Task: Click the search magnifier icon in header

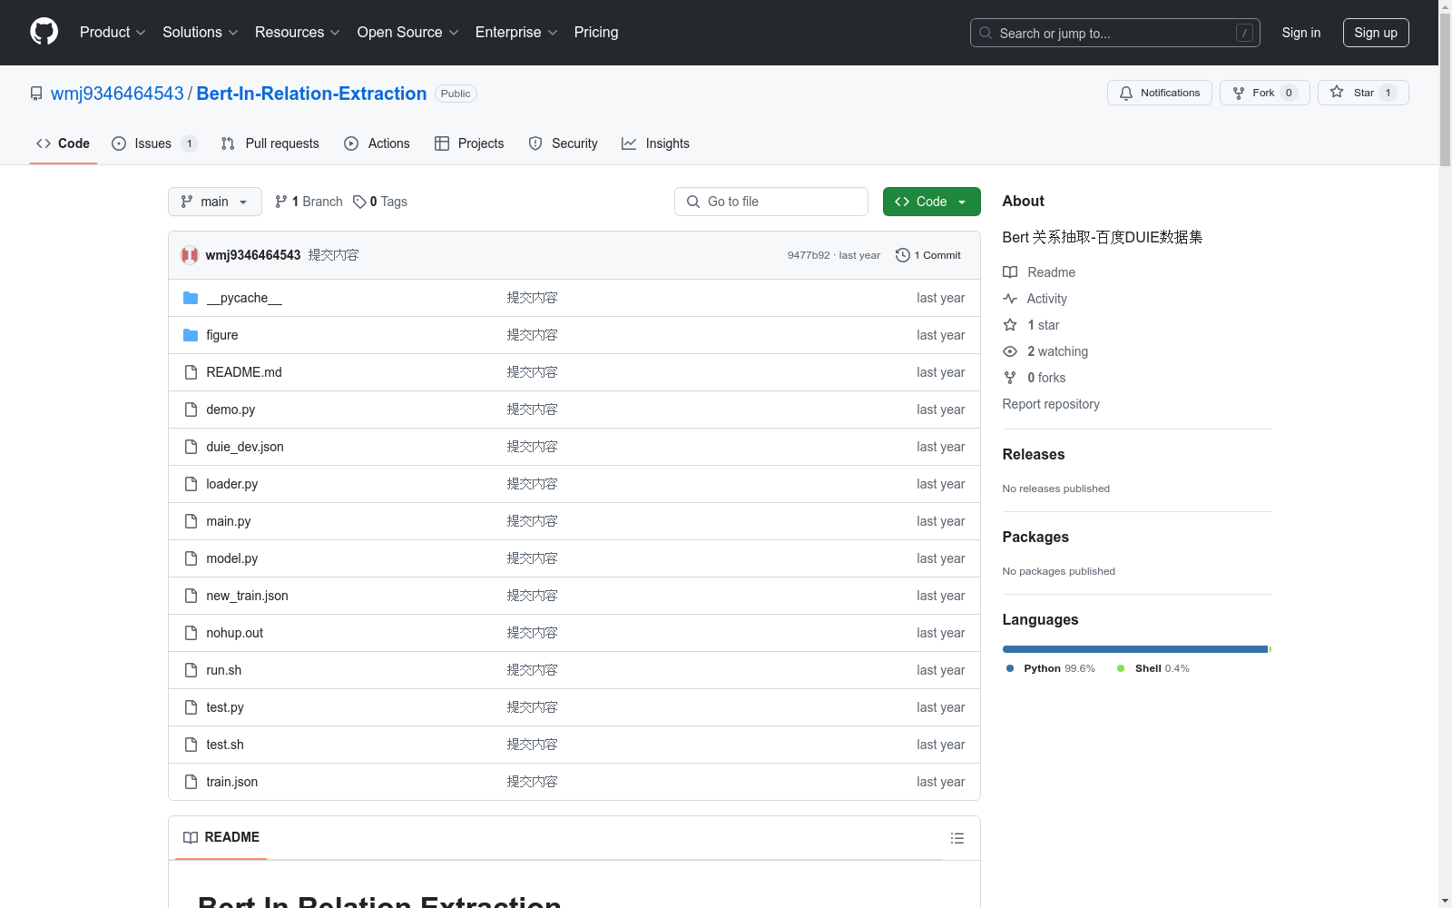Action: pyautogui.click(x=986, y=33)
